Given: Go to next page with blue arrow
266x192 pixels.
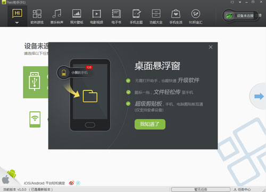Looking at the screenshot, I should tap(259, 97).
